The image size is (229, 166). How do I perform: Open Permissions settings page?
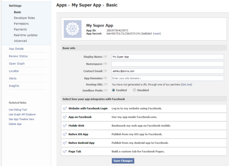[x=21, y=24]
